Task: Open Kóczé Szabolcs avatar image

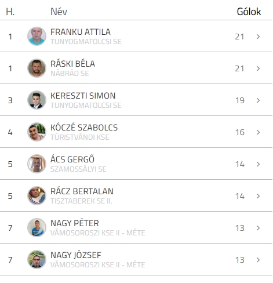Action: [37, 132]
